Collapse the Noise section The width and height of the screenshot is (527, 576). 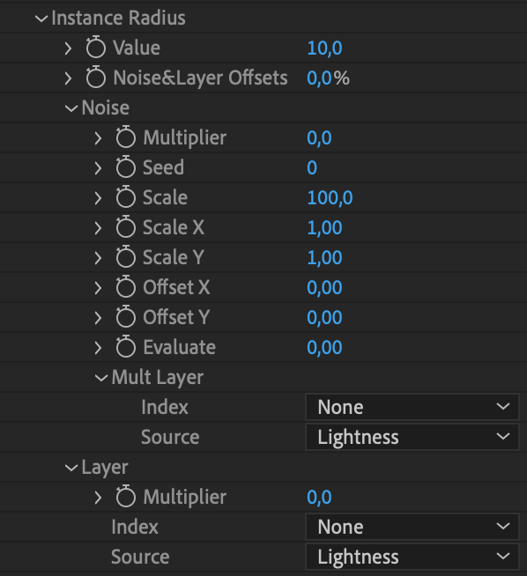click(x=71, y=108)
